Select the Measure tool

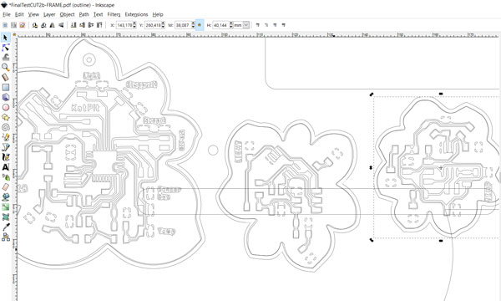pos(6,77)
